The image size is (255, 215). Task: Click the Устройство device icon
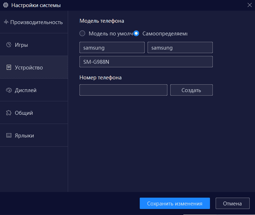pyautogui.click(x=9, y=67)
